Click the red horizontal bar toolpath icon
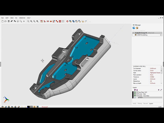 48,21
